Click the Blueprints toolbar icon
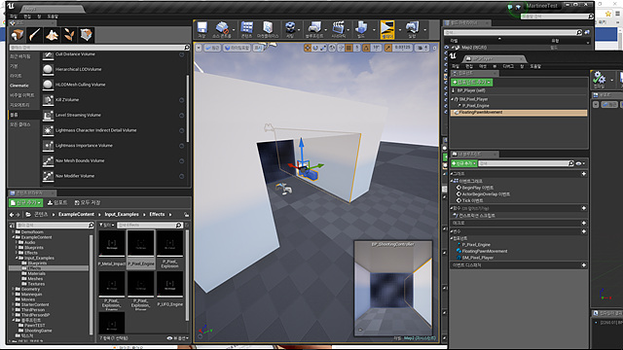 pyautogui.click(x=314, y=28)
